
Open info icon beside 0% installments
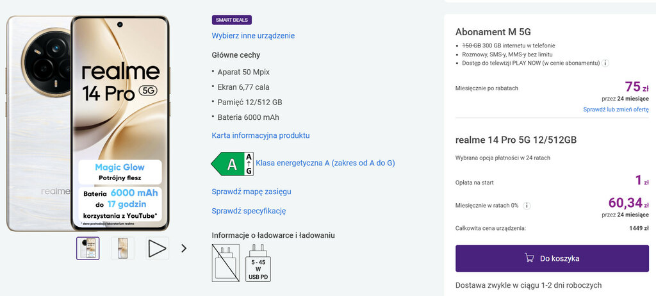tap(527, 206)
